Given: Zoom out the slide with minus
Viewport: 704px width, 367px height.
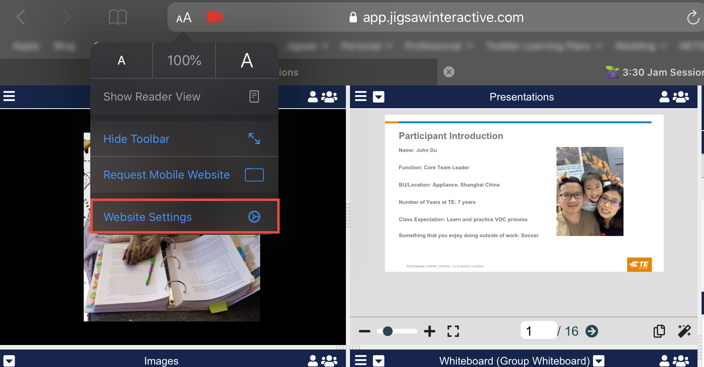Looking at the screenshot, I should coord(365,331).
